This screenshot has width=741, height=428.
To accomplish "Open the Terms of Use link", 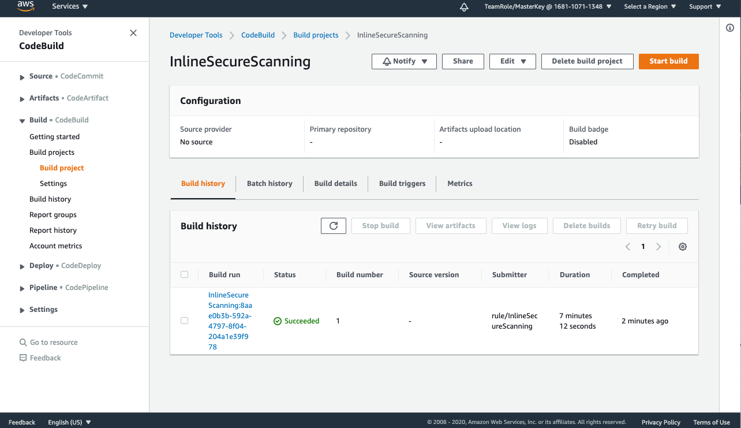I will (x=712, y=422).
